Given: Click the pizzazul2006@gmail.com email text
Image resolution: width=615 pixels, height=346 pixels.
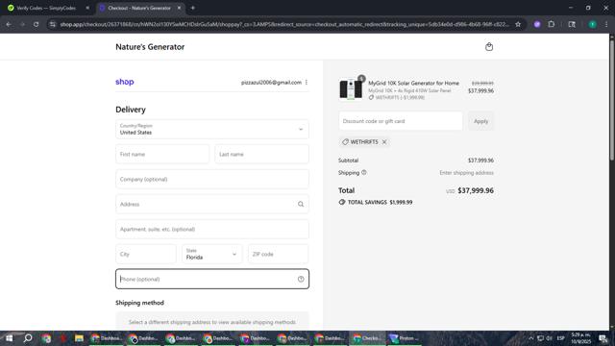Looking at the screenshot, I should pyautogui.click(x=271, y=83).
